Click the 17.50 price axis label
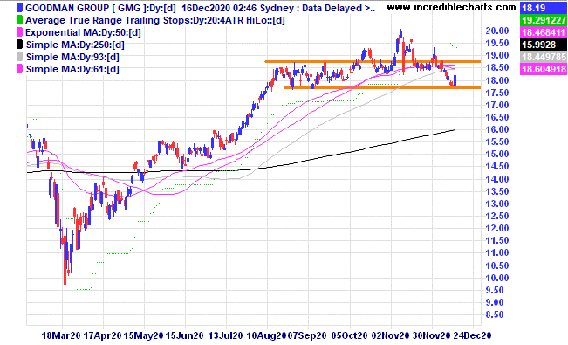 [497, 93]
